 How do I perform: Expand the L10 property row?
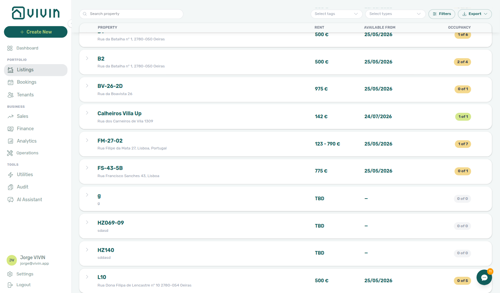tap(87, 277)
